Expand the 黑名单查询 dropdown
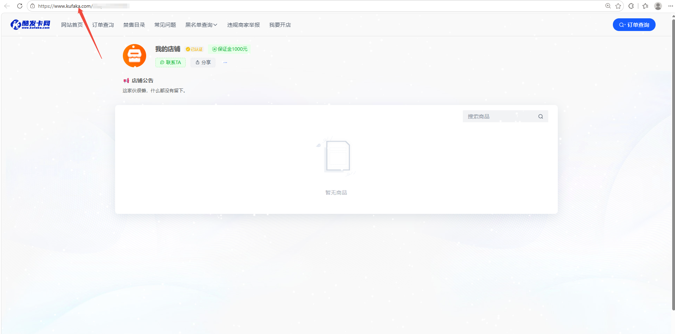Screen dimensions: 675x334 click(x=202, y=25)
